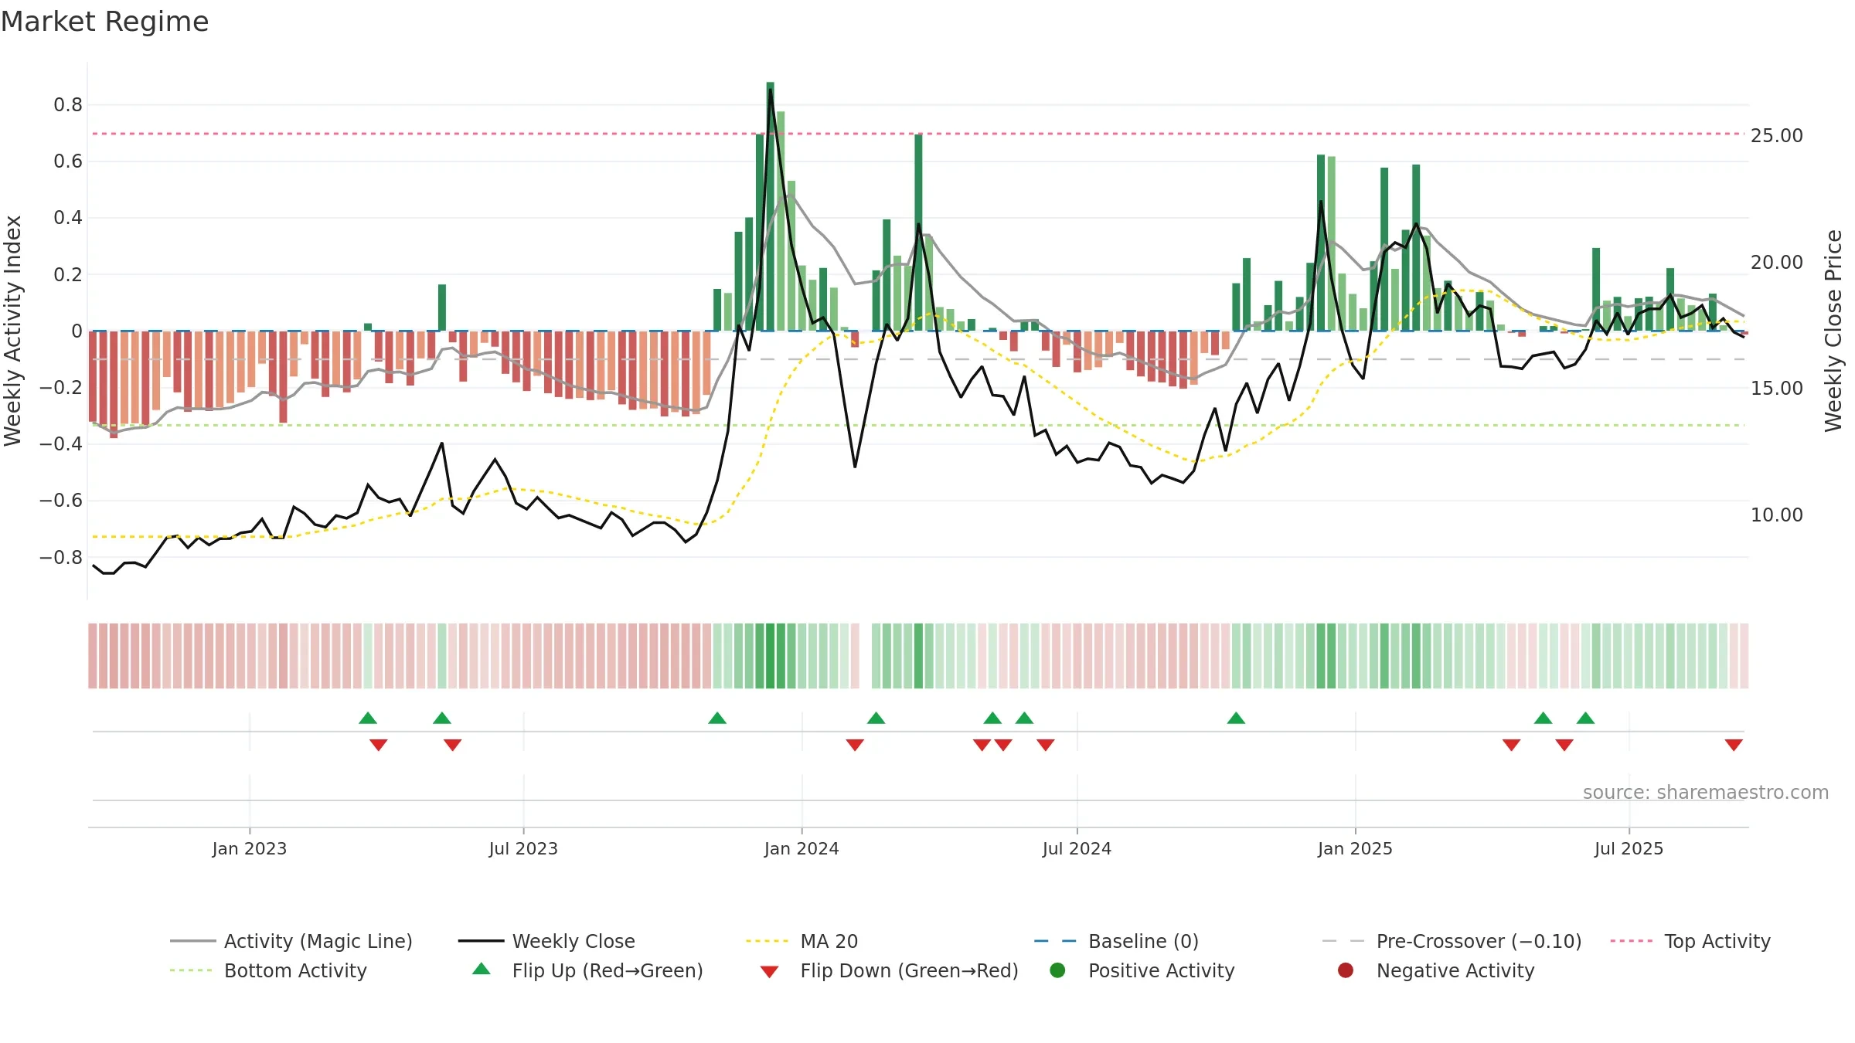
Task: Toggle the Weekly Close legend entry
Action: (x=546, y=941)
